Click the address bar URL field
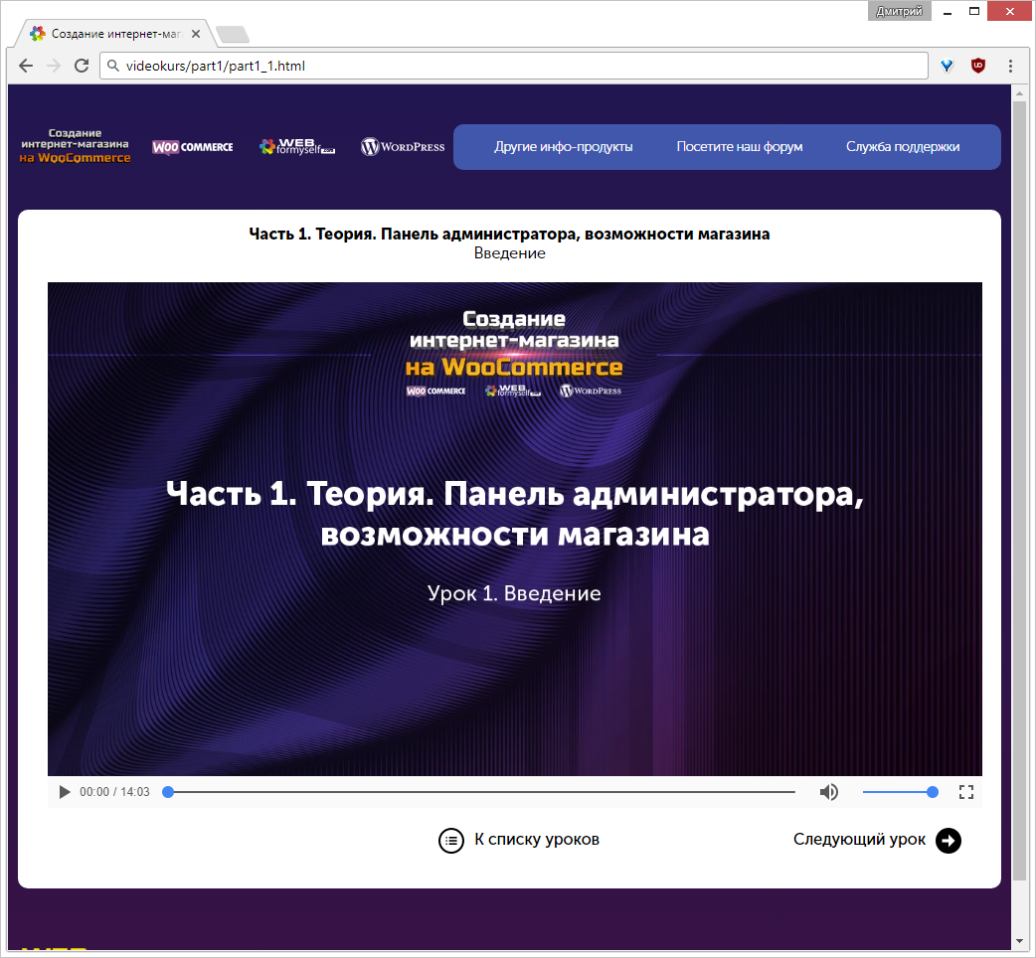1036x958 pixels. (x=513, y=66)
